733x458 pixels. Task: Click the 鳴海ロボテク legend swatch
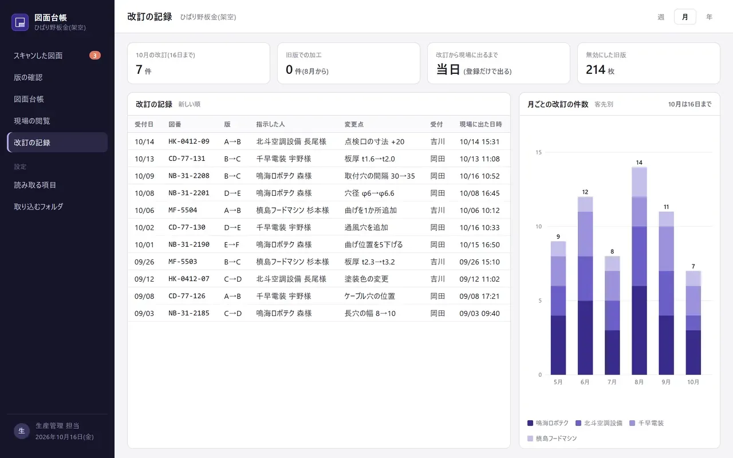(x=530, y=423)
